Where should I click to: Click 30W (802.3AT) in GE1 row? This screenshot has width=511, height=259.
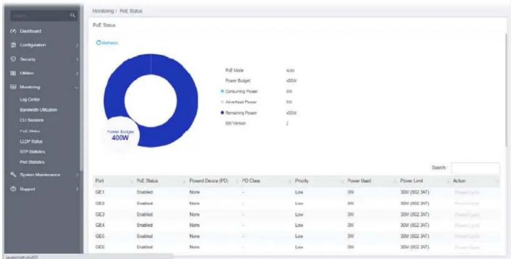coord(415,192)
